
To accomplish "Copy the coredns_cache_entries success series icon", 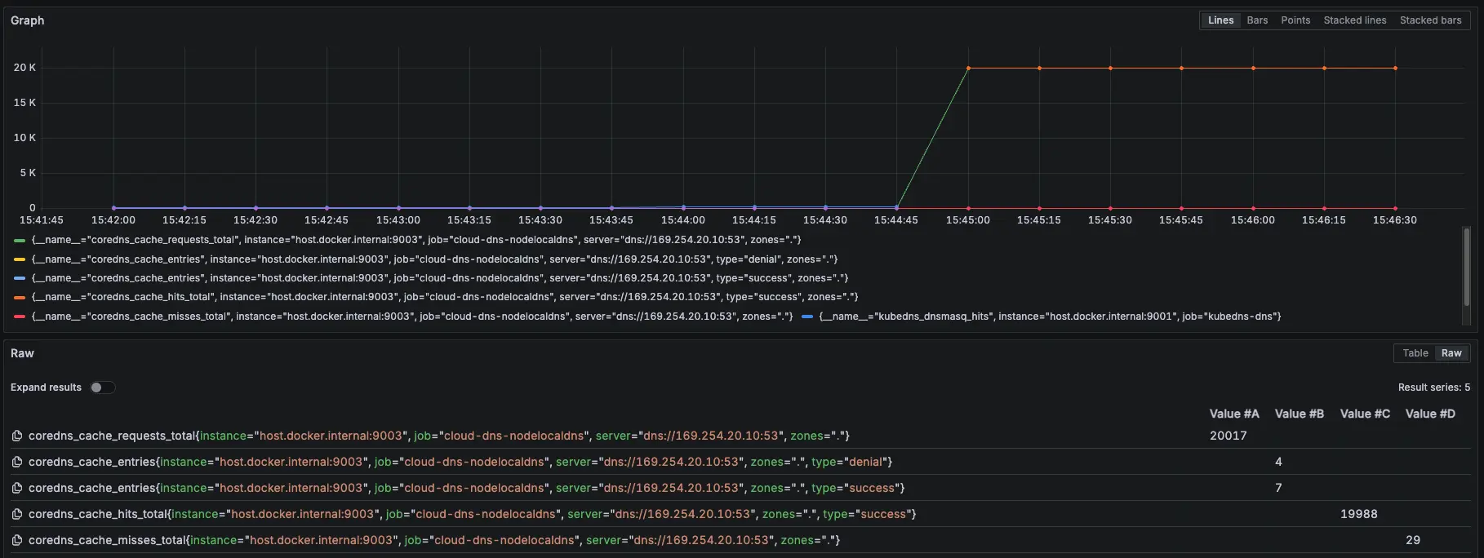I will pyautogui.click(x=16, y=489).
